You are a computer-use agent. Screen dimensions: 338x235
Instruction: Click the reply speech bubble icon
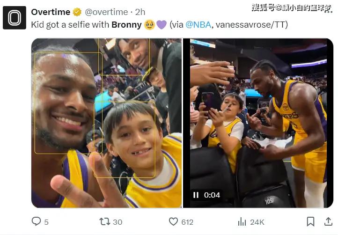click(x=36, y=221)
